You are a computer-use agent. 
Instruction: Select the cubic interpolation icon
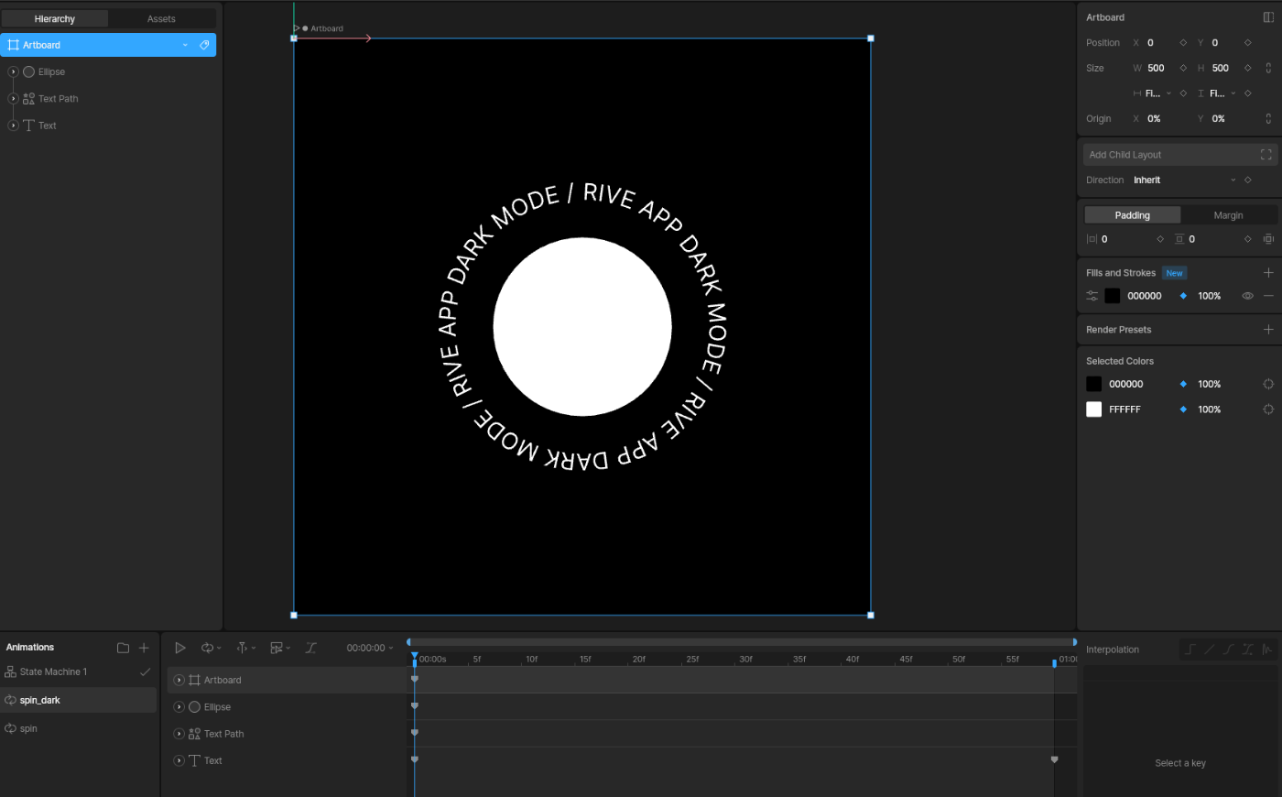pyautogui.click(x=1229, y=650)
